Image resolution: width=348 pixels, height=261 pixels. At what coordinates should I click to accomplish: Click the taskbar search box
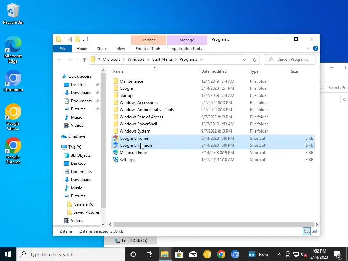pyautogui.click(x=71, y=254)
